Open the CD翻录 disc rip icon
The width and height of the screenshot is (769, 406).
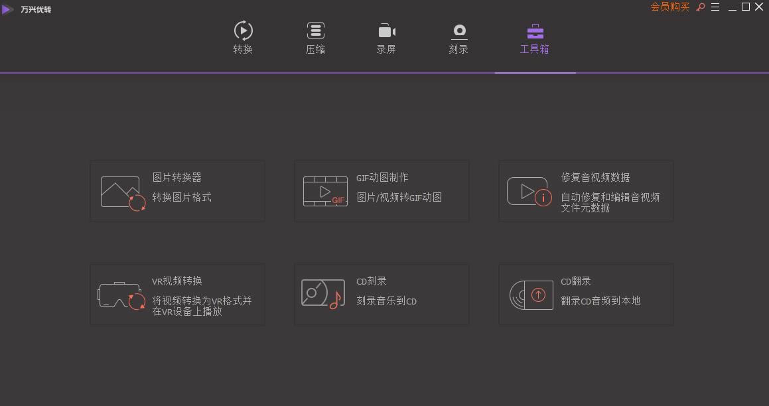531,295
